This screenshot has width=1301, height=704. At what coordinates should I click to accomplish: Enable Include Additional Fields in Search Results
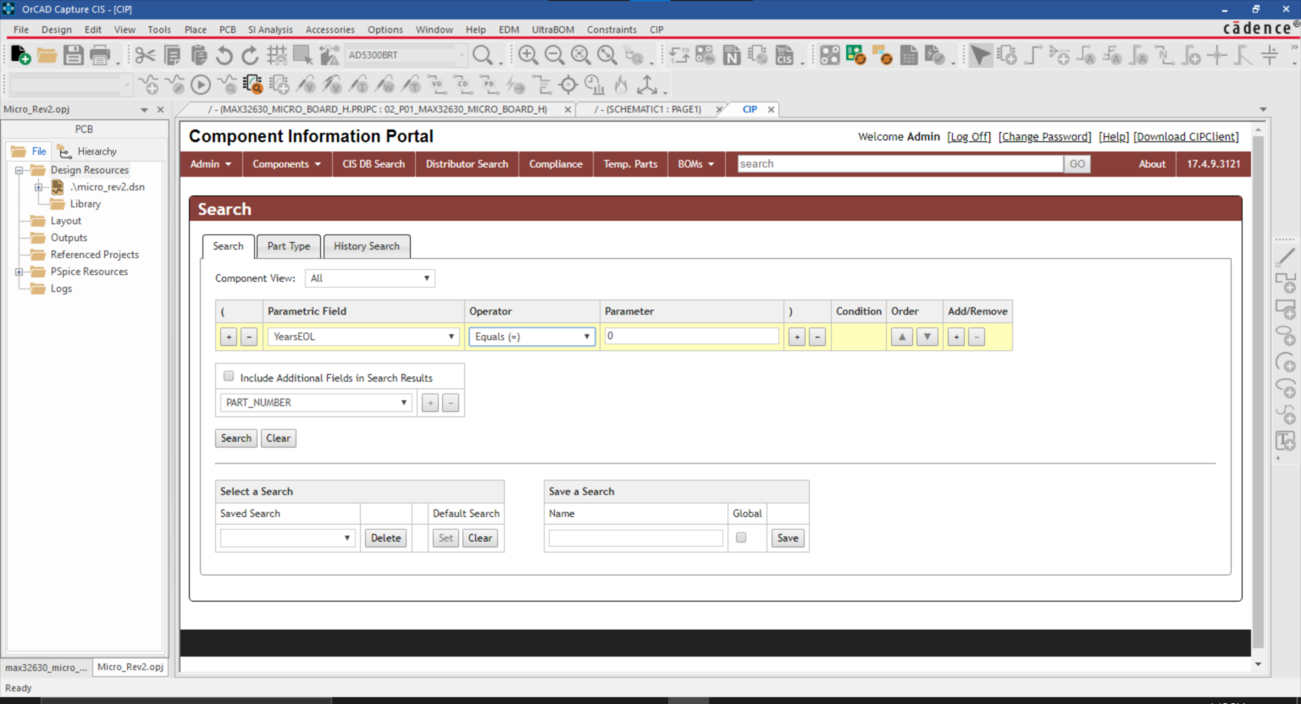click(x=229, y=377)
